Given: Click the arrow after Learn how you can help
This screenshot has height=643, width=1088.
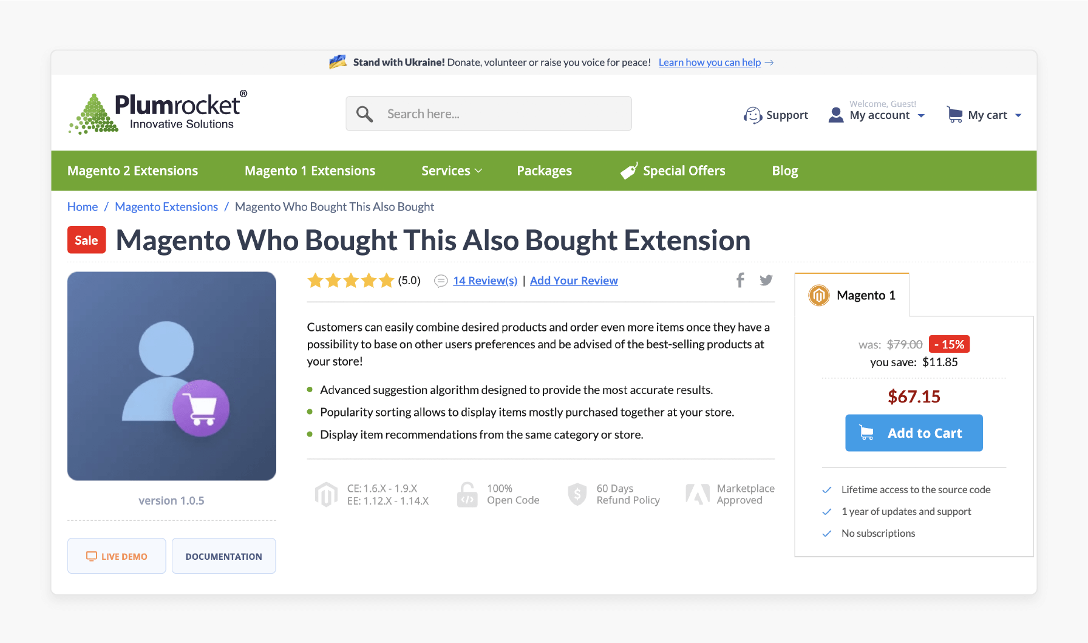Looking at the screenshot, I should tap(769, 63).
